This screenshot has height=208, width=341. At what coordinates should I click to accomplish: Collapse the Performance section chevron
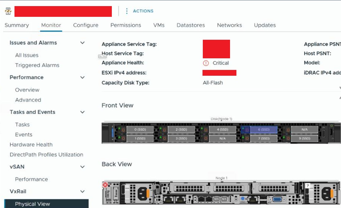point(82,77)
